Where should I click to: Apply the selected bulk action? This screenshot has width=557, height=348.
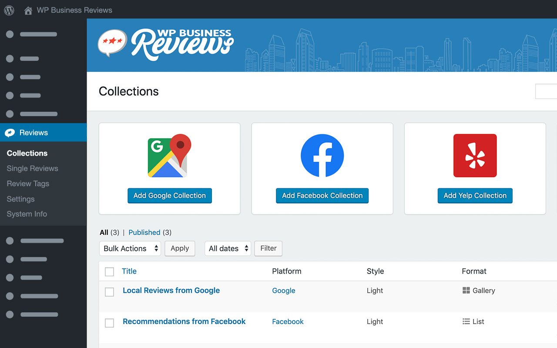click(x=180, y=248)
